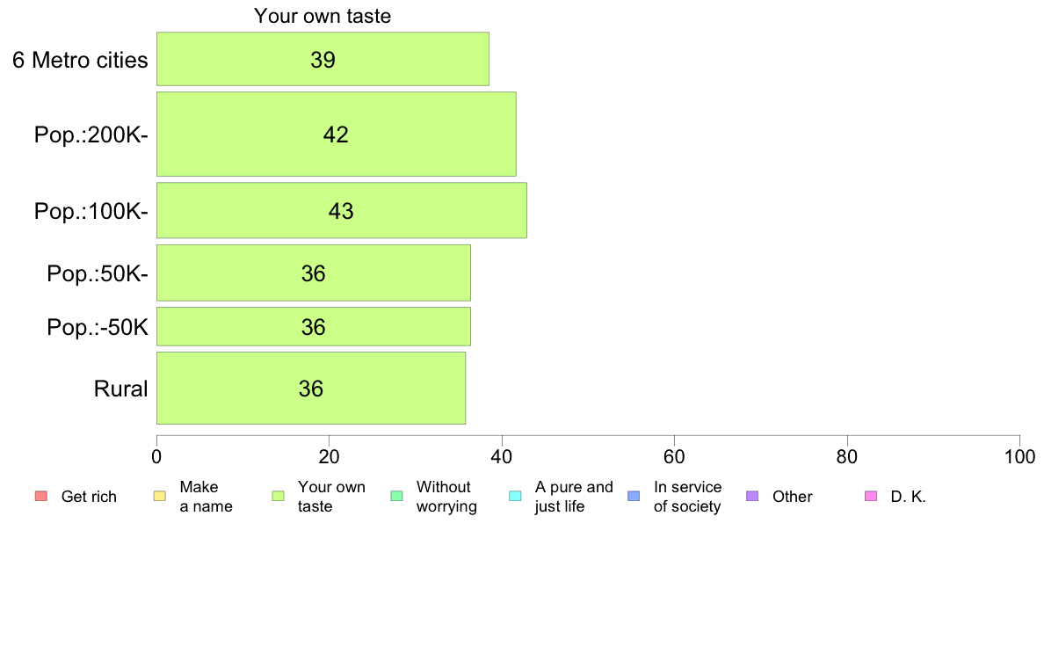Click the 6 Metro cities axis label

[x=80, y=60]
